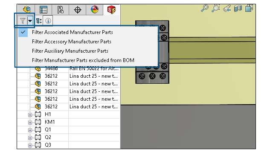
Task: Open the filter dropdown arrow
Action: (30, 21)
